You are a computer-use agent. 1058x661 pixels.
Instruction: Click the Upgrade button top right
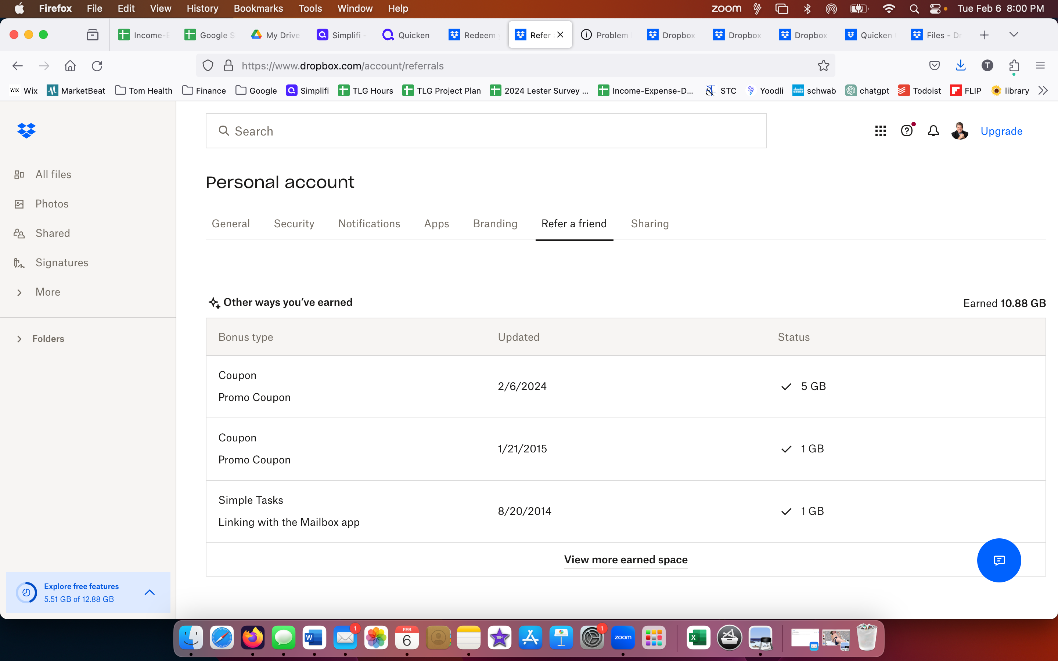1002,131
